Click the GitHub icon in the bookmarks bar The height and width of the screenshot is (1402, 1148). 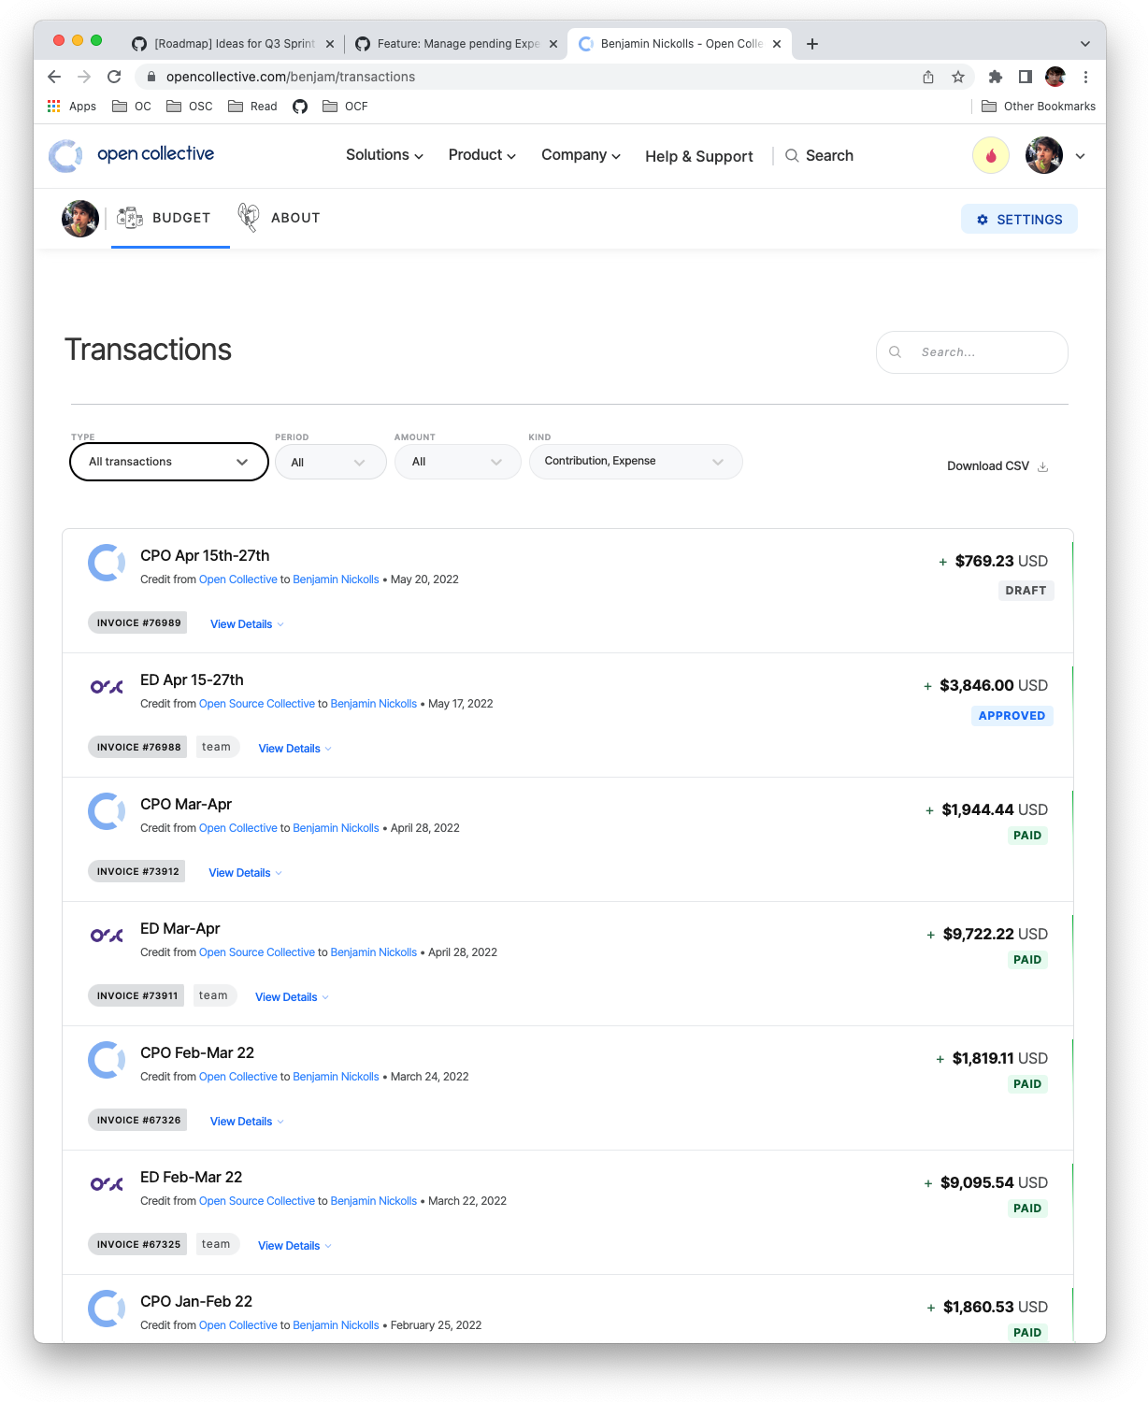pos(299,107)
